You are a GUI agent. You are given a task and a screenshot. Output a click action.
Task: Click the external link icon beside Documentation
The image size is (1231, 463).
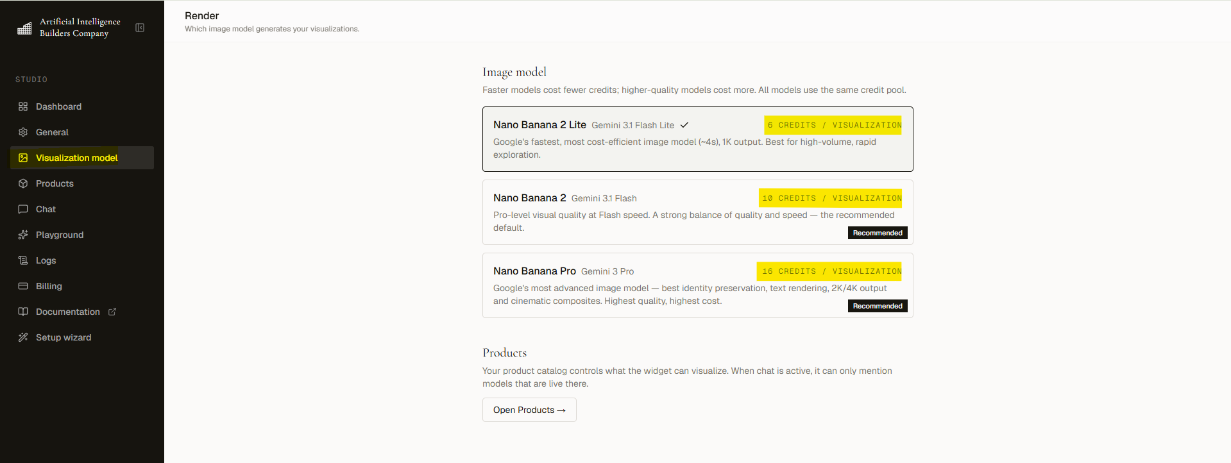click(112, 312)
